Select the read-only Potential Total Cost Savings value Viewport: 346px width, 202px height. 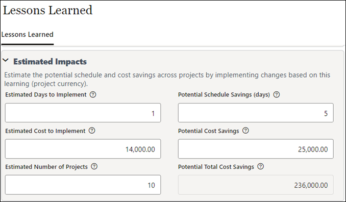coord(256,185)
